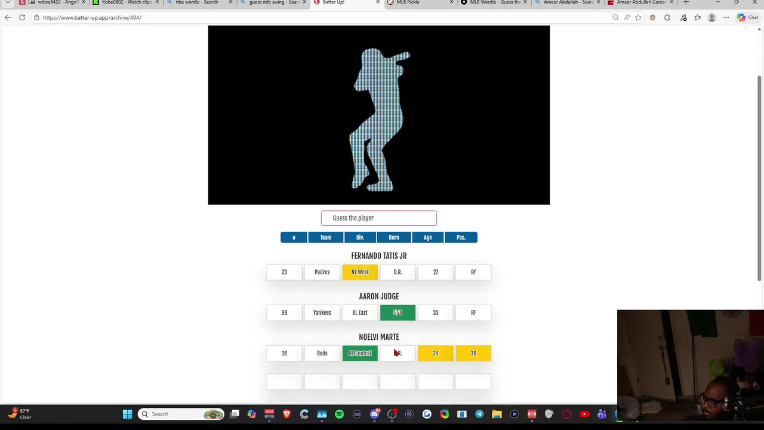Click the Guess the player input

coord(378,218)
